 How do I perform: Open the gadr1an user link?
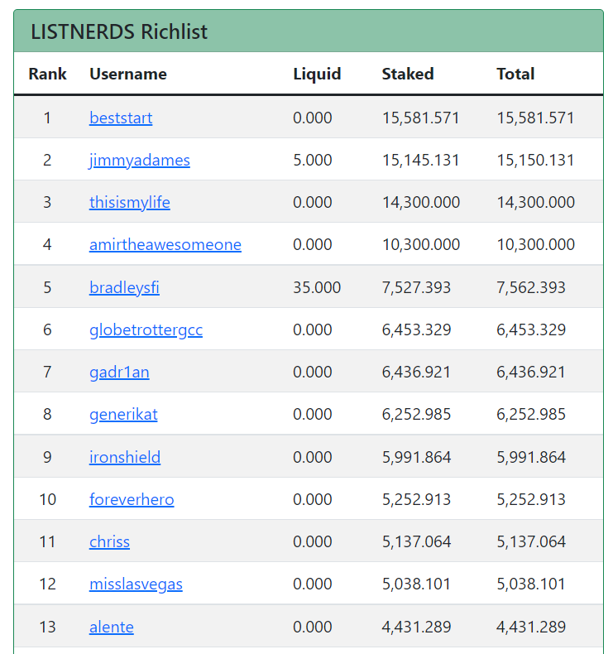click(119, 372)
